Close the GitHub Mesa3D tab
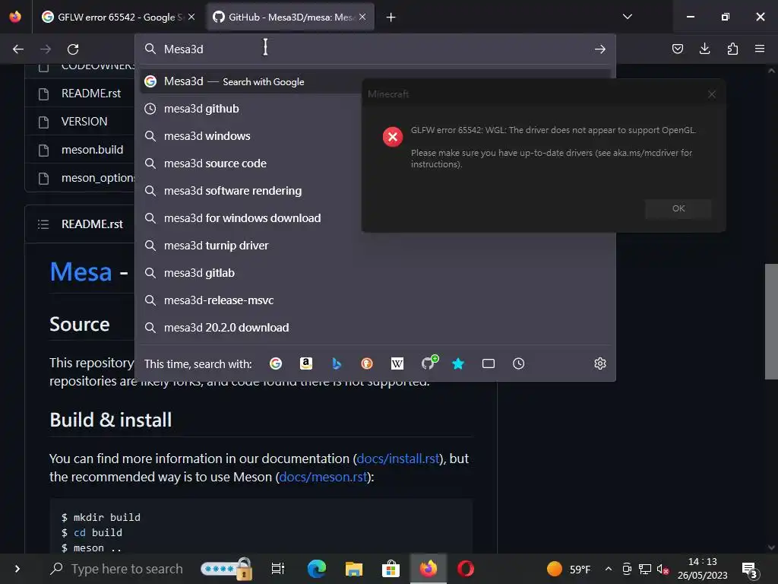778x584 pixels. tap(362, 17)
